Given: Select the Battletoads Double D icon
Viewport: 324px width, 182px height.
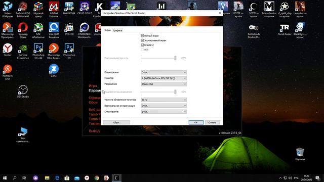Looking at the screenshot, I should coord(254,31).
